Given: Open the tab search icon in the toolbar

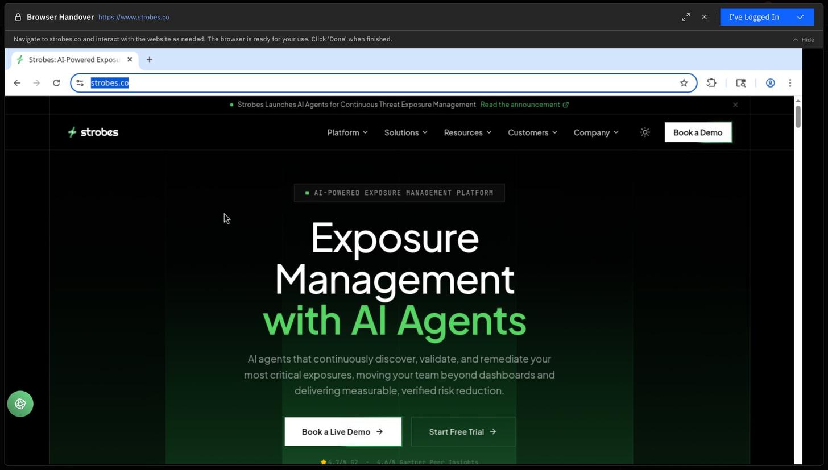Looking at the screenshot, I should pyautogui.click(x=741, y=83).
